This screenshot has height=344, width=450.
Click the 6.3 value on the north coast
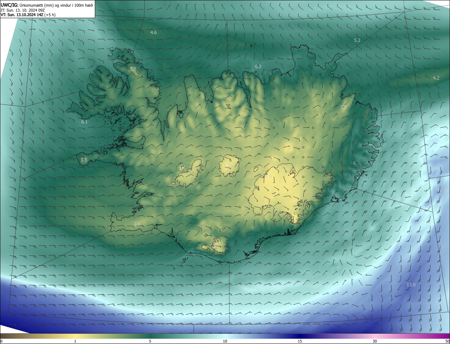258,66
